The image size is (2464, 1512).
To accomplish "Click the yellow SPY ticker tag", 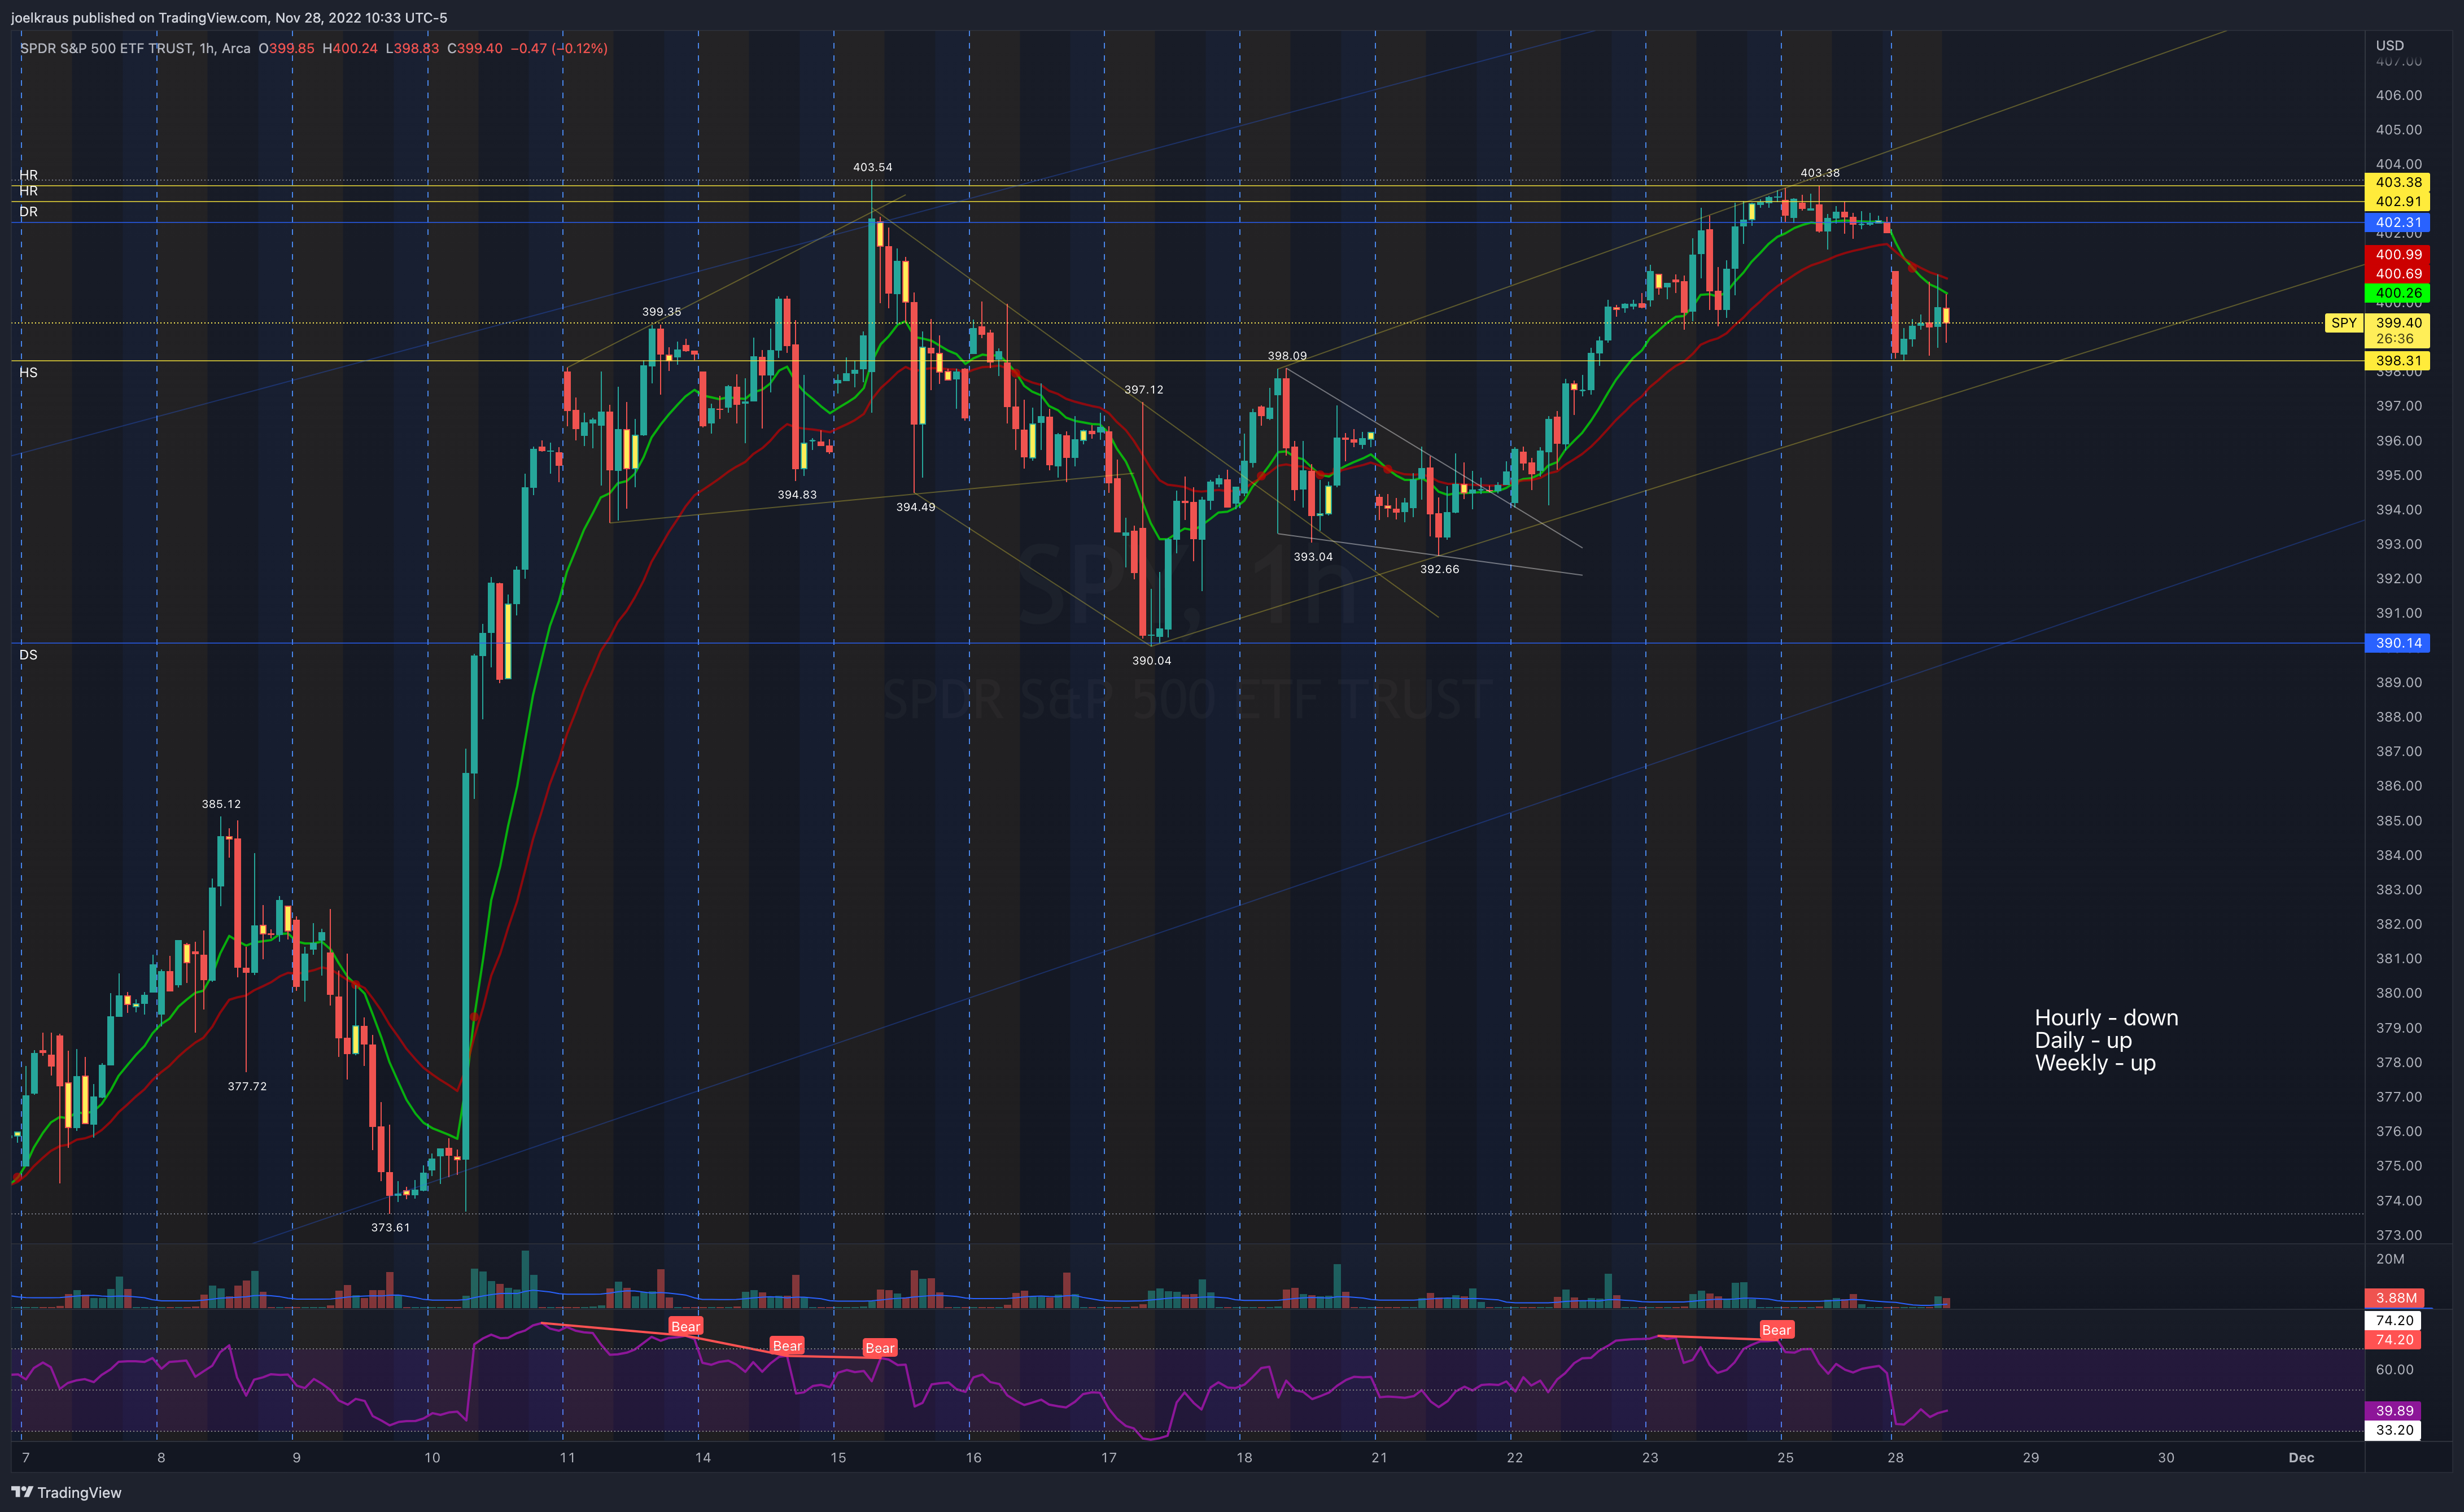I will tap(2343, 323).
